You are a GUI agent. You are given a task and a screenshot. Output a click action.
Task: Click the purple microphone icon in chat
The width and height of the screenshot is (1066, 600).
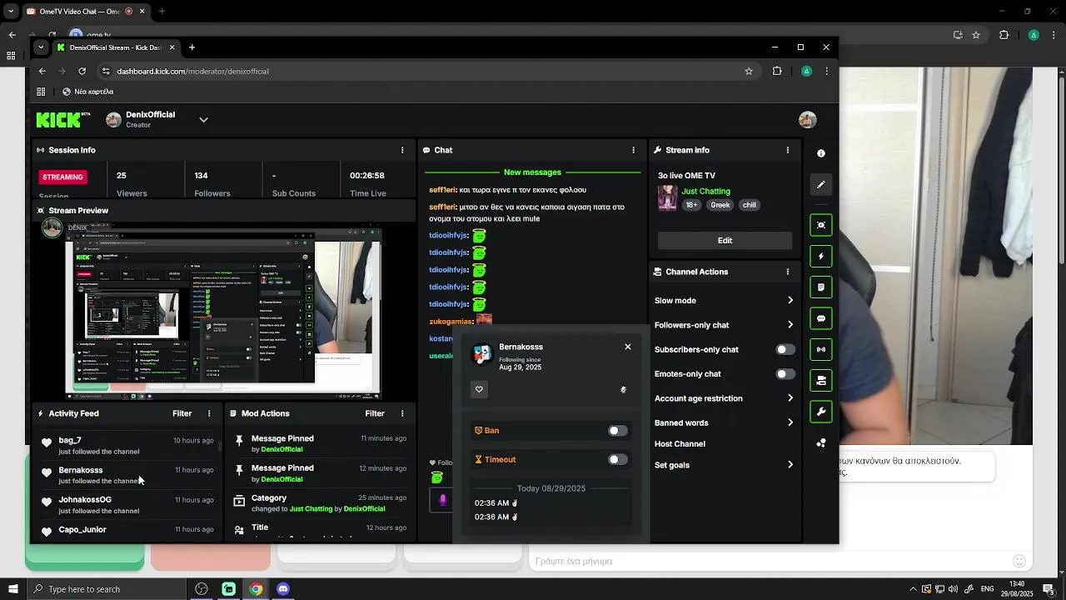pyautogui.click(x=442, y=500)
